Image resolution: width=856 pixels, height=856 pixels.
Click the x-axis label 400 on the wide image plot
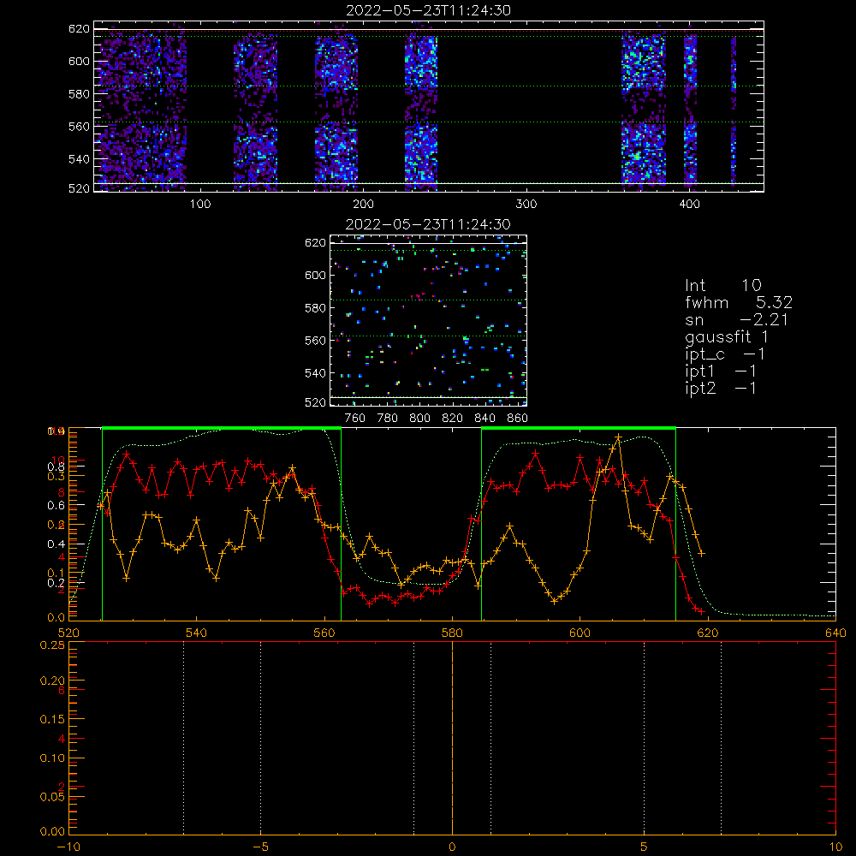pyautogui.click(x=689, y=205)
